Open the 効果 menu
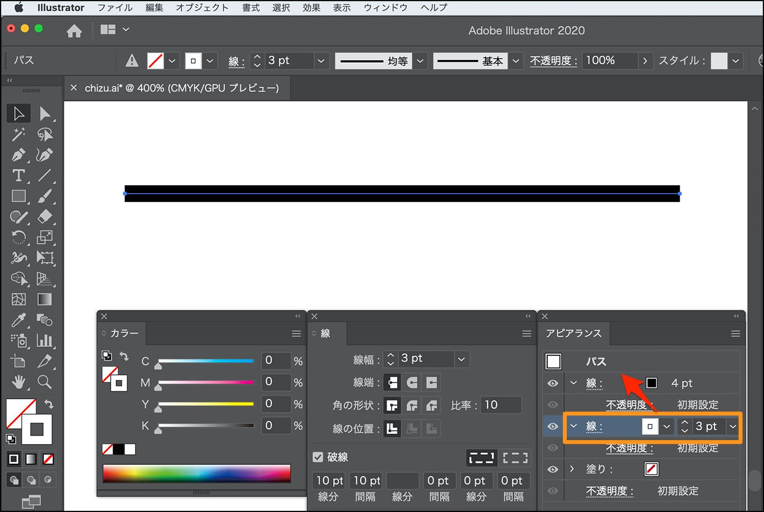This screenshot has width=764, height=512. pos(311,8)
